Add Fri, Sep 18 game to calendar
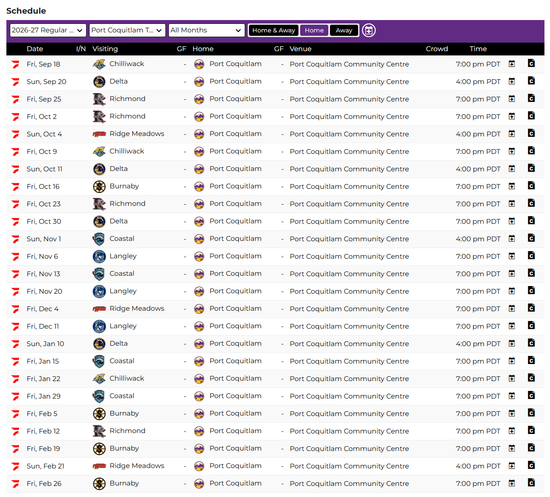The width and height of the screenshot is (550, 497). click(x=512, y=64)
